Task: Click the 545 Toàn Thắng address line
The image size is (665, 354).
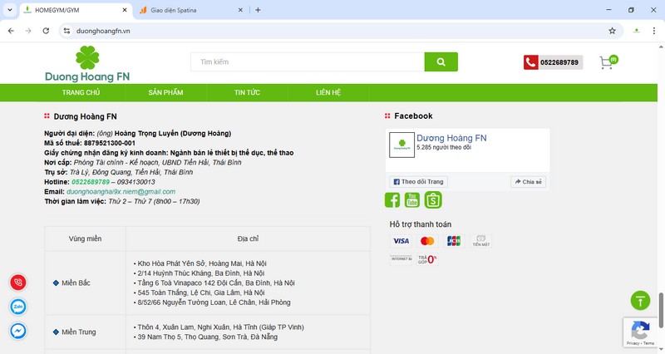Action: [x=200, y=293]
